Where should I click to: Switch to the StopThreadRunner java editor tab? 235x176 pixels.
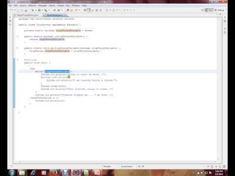[27, 15]
